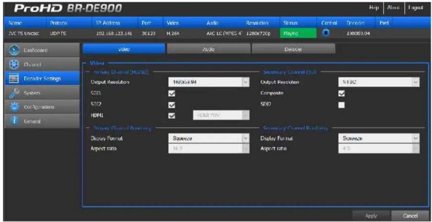
Task: Switch to the Decoder tab
Action: click(294, 49)
